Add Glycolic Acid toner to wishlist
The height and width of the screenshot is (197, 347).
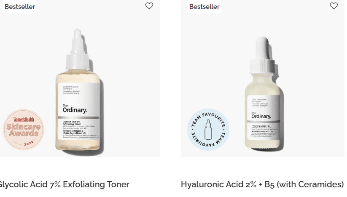[x=149, y=6]
